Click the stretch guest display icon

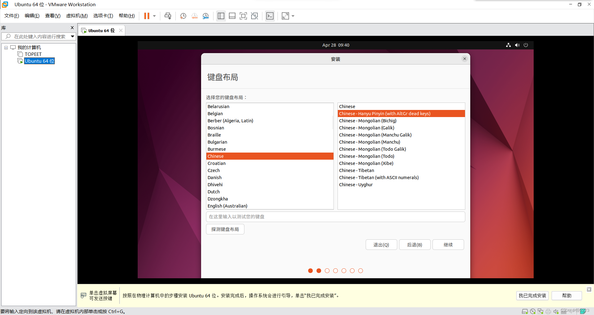(285, 16)
